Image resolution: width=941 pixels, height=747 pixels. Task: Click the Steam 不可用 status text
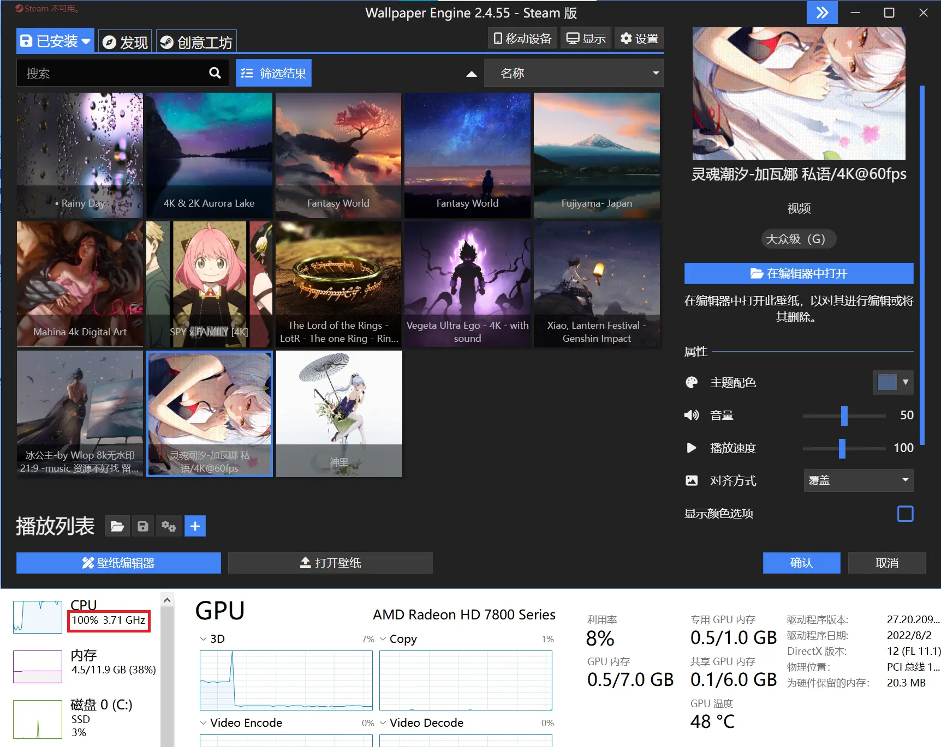pos(47,8)
